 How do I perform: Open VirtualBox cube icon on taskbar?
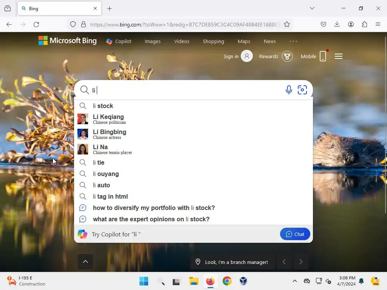(243, 281)
